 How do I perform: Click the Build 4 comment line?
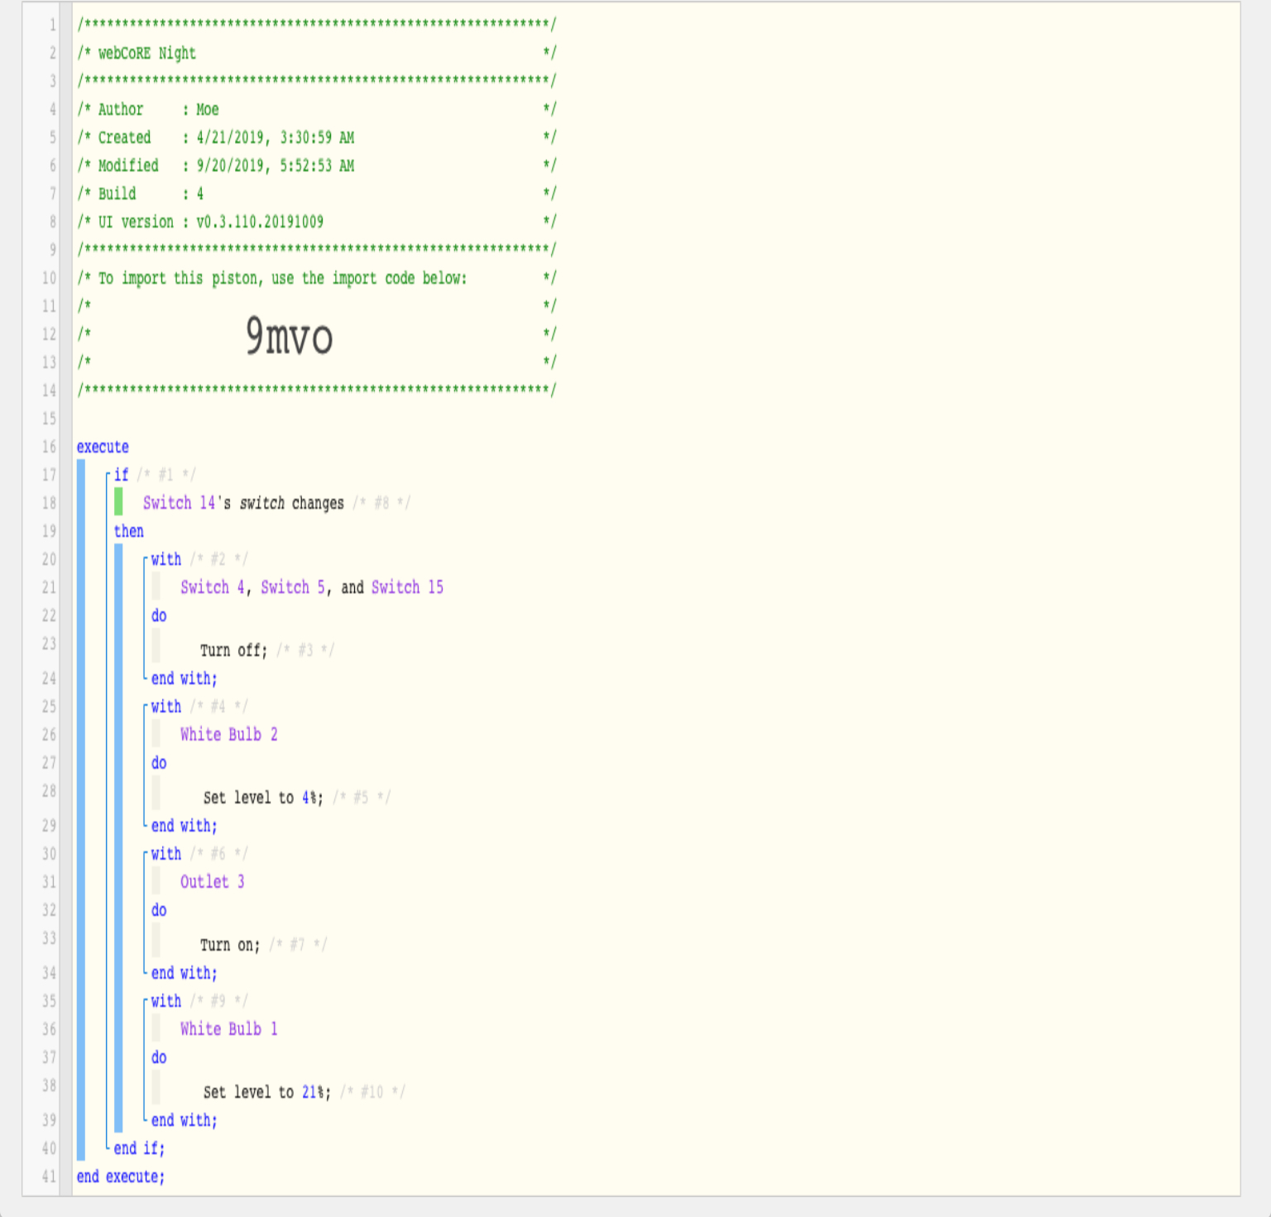pos(317,194)
